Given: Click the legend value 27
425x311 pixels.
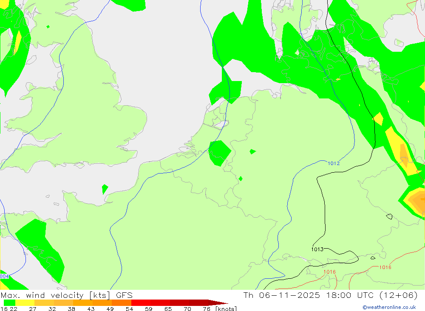Looking at the screenshot, I should (33, 309).
